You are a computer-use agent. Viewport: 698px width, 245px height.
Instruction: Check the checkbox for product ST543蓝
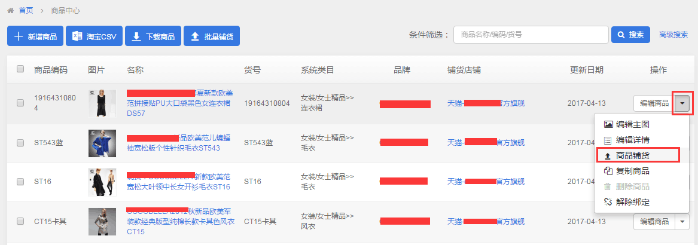click(x=20, y=143)
